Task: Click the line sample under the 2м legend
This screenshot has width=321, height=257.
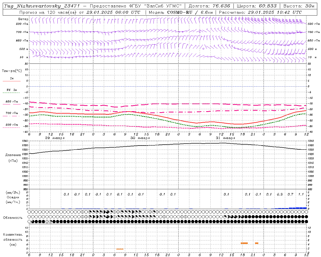Action: coord(12,81)
